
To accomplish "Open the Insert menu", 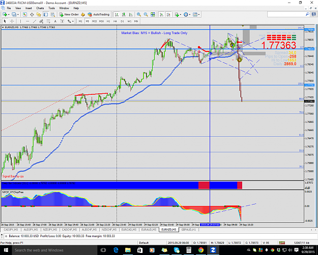I will click(x=28, y=8).
